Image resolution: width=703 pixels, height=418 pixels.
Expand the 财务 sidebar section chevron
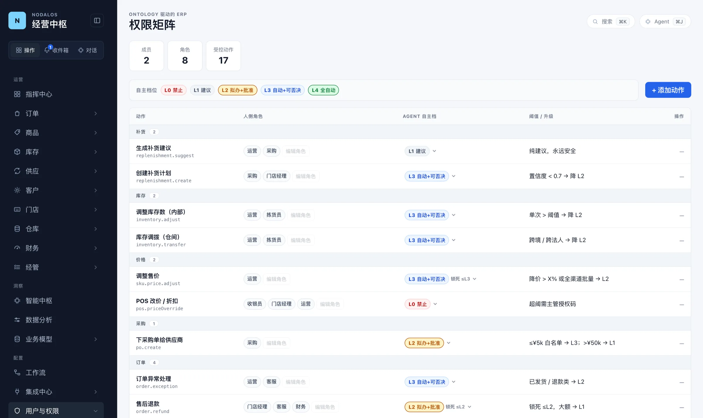tap(95, 248)
